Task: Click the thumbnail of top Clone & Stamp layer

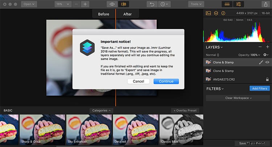Action: click(208, 62)
